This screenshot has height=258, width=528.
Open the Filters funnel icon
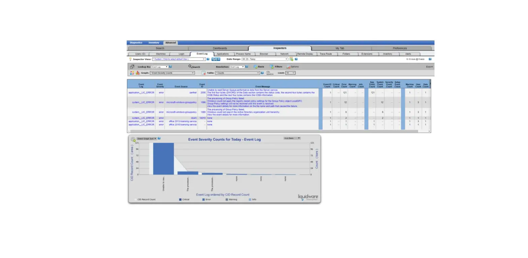[271, 67]
